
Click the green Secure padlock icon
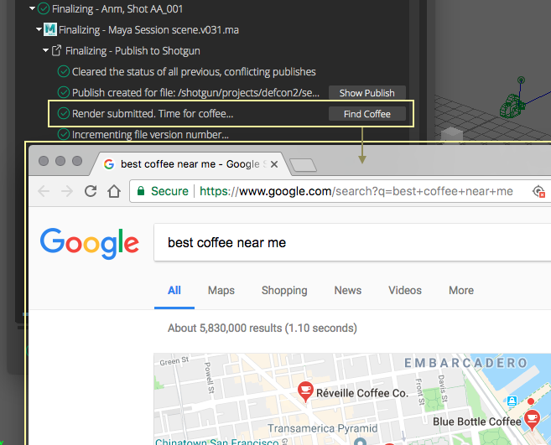click(141, 191)
